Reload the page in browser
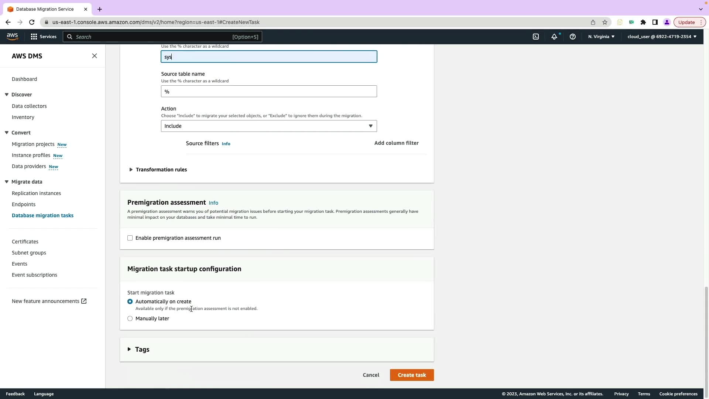 click(32, 22)
